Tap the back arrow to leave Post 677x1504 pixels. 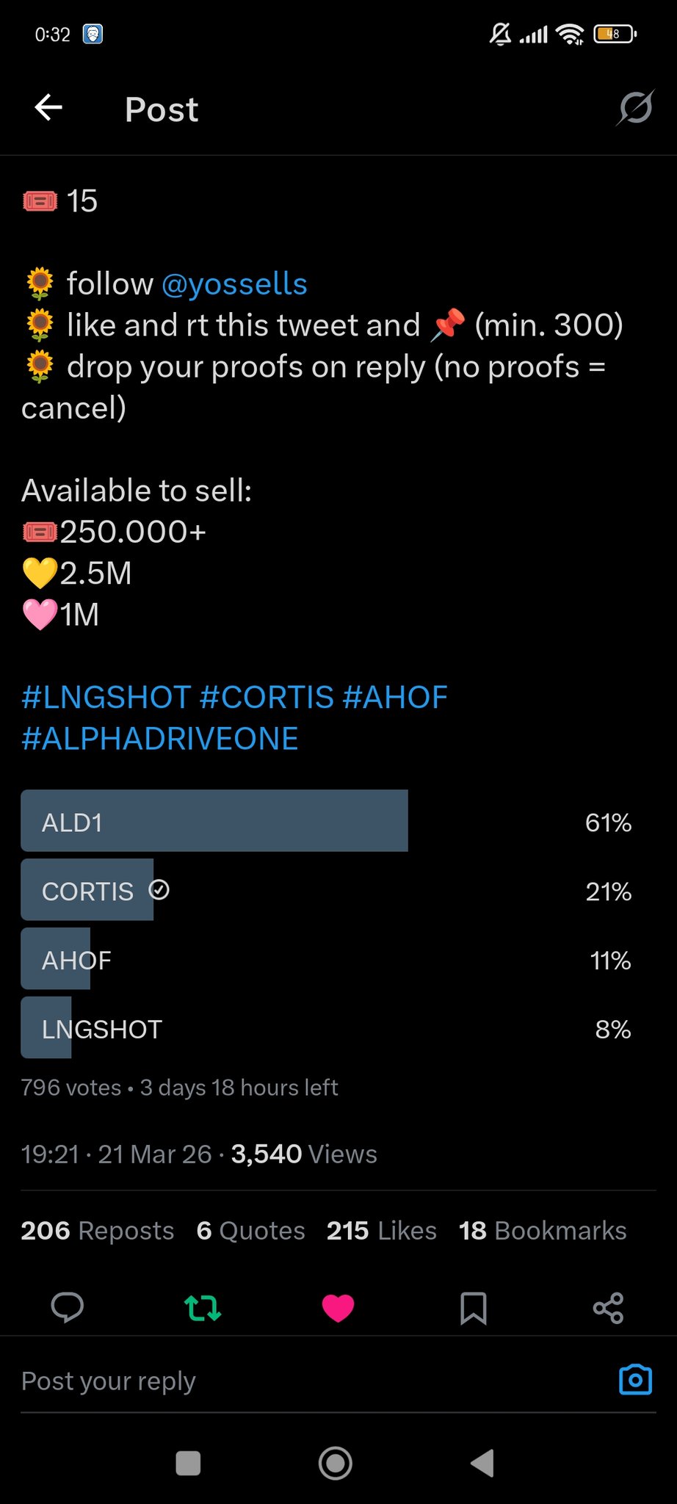click(48, 108)
